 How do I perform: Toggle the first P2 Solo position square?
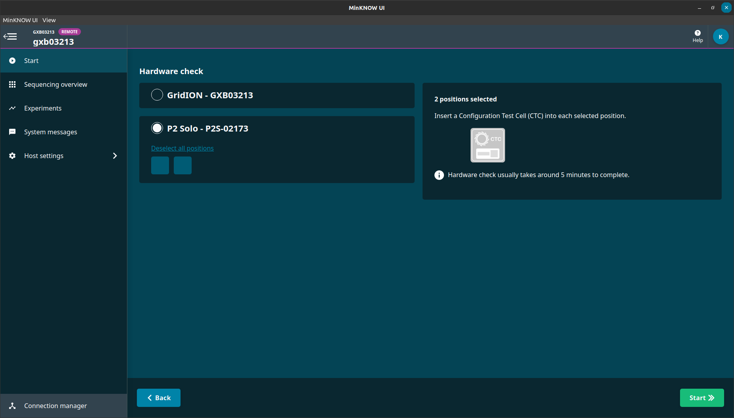click(160, 165)
